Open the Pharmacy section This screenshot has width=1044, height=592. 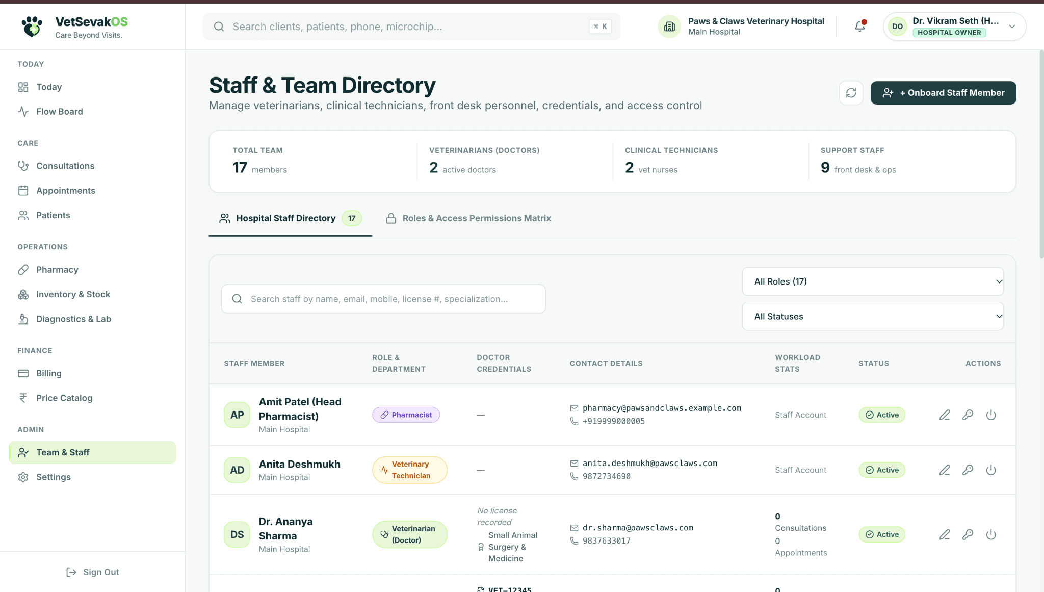pos(92,270)
